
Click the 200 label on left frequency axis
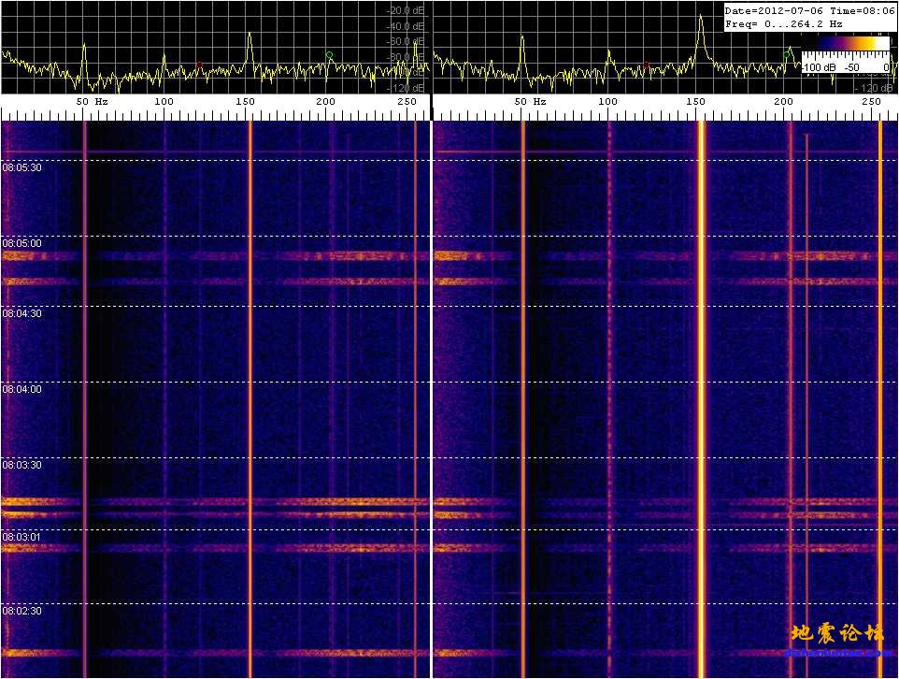pyautogui.click(x=325, y=102)
